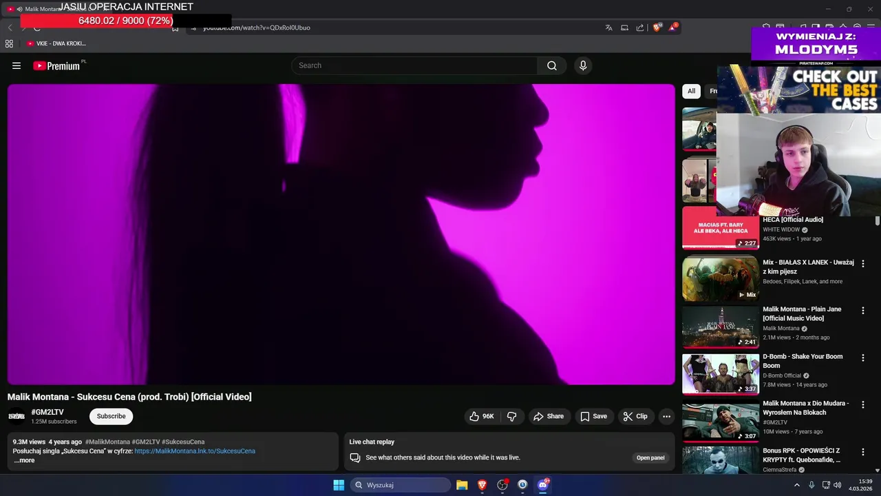Viewport: 881px width, 496px height.
Task: Click the #SukcesuCena hashtag
Action: click(183, 442)
